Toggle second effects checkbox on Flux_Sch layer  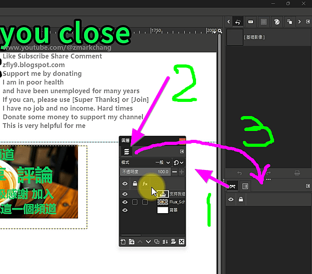pos(145,202)
